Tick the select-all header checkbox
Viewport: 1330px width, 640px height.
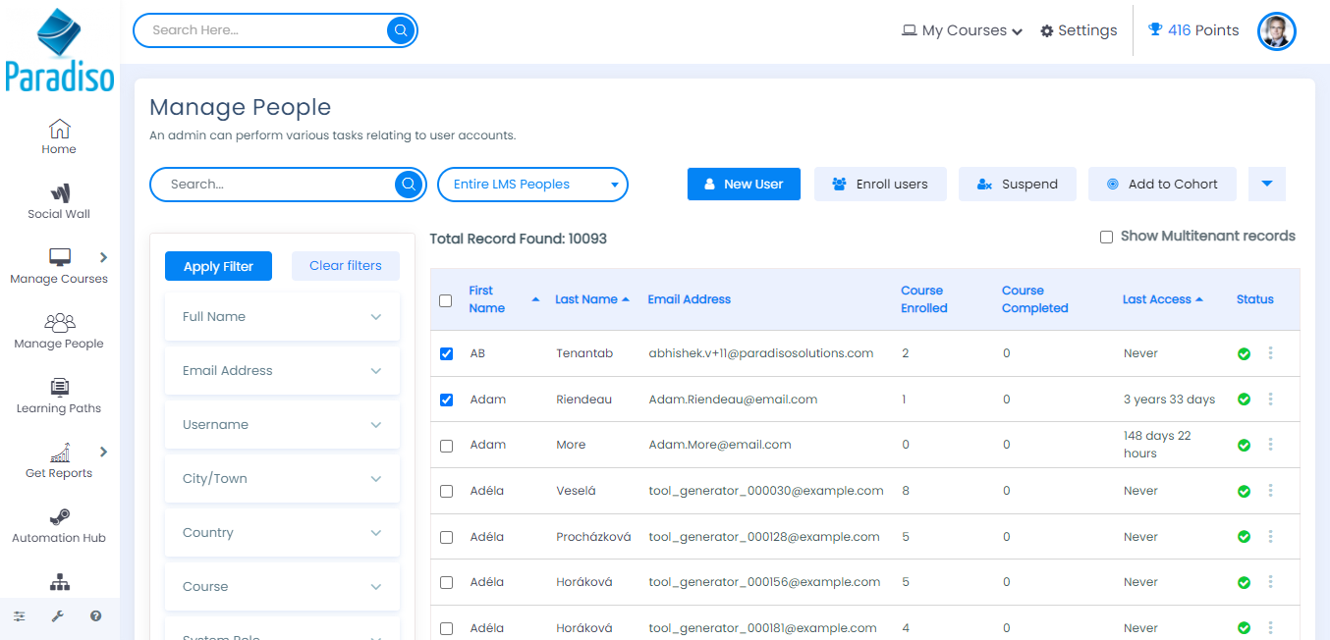pos(446,300)
